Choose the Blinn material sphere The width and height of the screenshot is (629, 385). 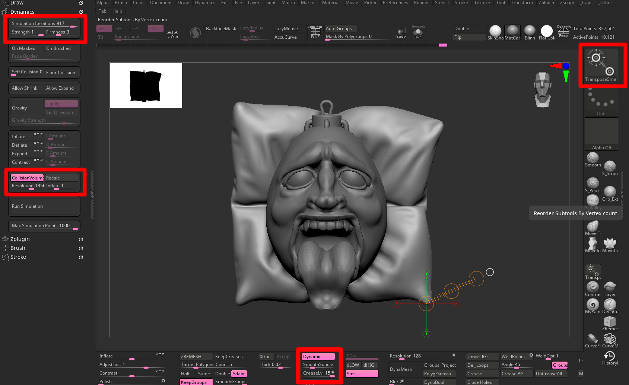point(530,32)
